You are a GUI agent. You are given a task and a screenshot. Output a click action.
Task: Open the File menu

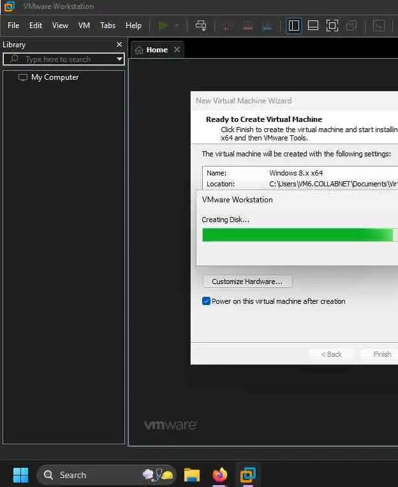coord(13,26)
